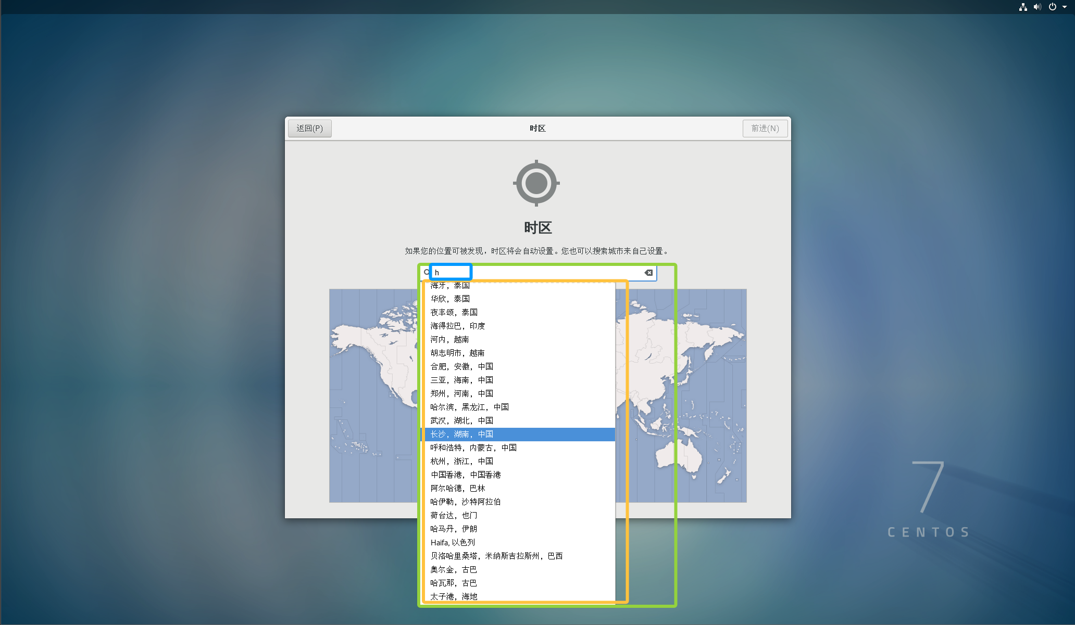Click the volume speaker icon in top bar
The width and height of the screenshot is (1075, 625).
(x=1037, y=7)
